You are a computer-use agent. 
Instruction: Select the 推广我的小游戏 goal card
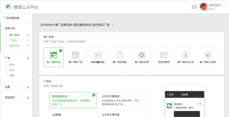[208, 57]
